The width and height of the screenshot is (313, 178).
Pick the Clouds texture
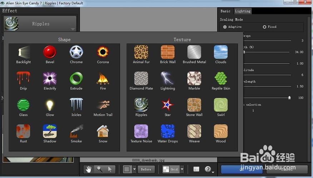click(x=221, y=55)
